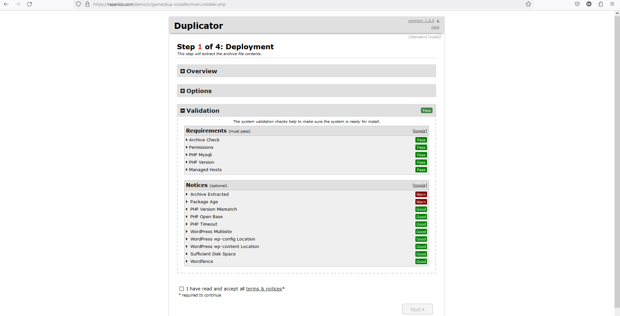Image resolution: width=620 pixels, height=316 pixels.
Task: Click the site security padlock in address bar
Action: (x=87, y=4)
